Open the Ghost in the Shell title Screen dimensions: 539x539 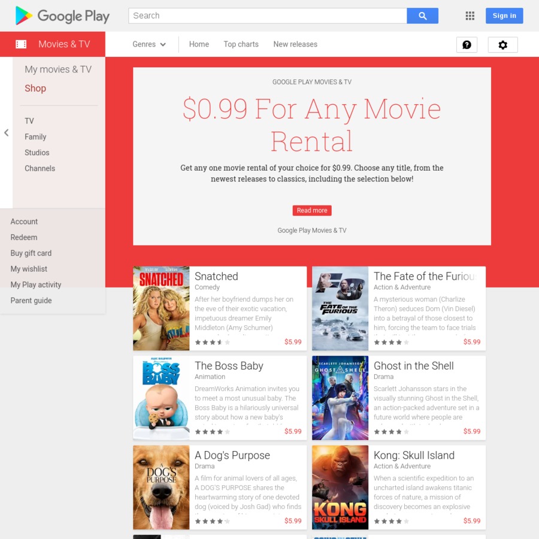click(x=413, y=366)
